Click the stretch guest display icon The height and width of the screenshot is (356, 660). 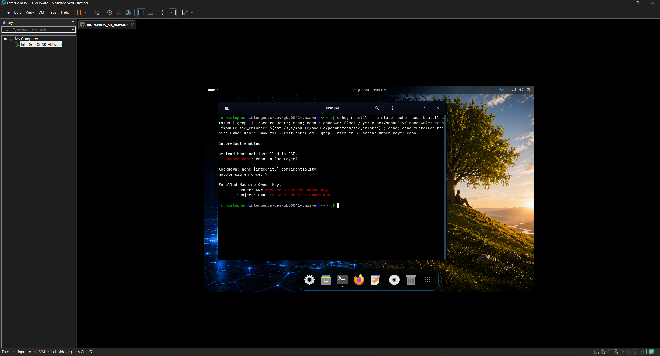[x=185, y=12]
